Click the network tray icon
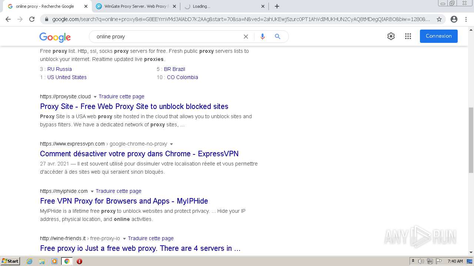Image resolution: width=474 pixels, height=266 pixels. pyautogui.click(x=430, y=261)
